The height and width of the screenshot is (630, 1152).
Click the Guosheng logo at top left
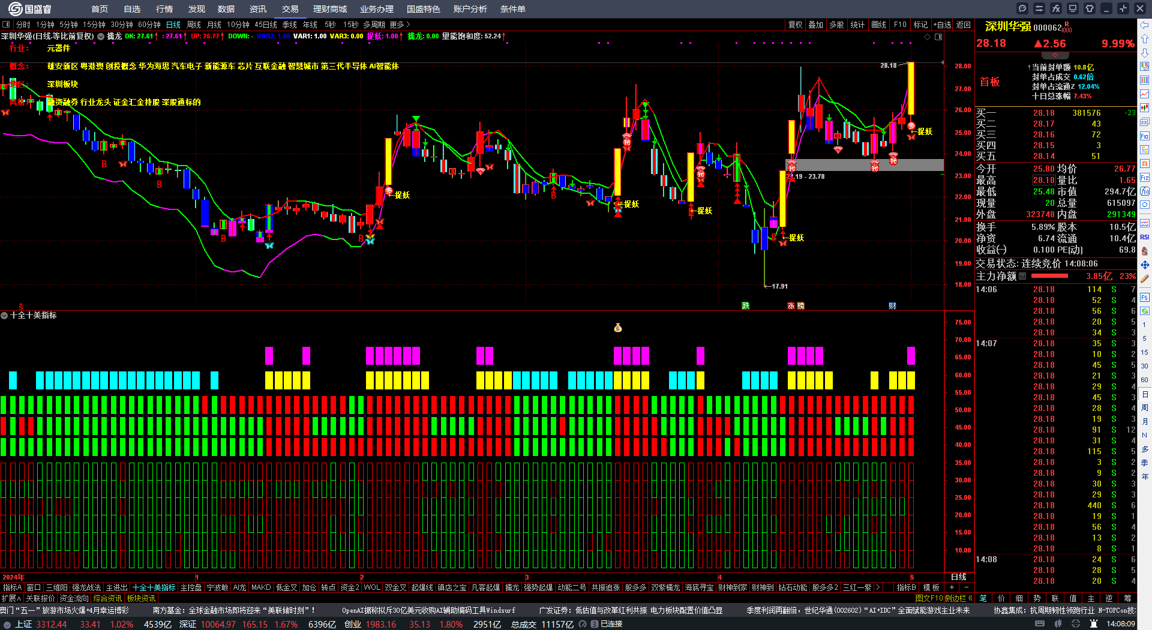tap(29, 9)
